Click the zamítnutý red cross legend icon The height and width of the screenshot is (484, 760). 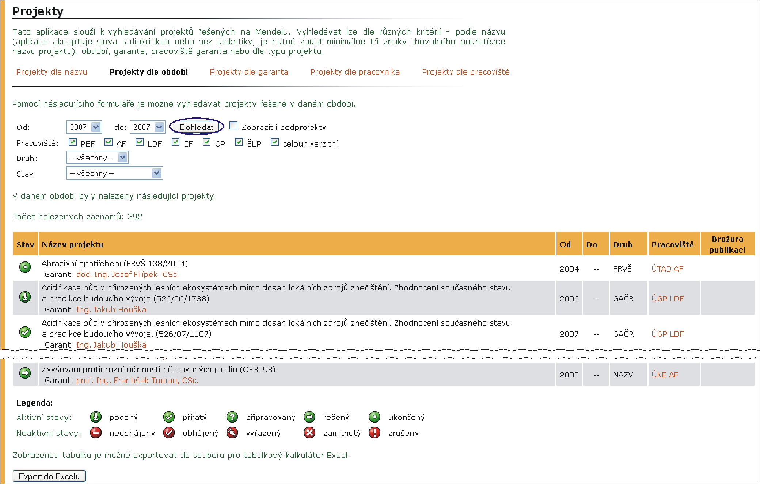pos(309,433)
